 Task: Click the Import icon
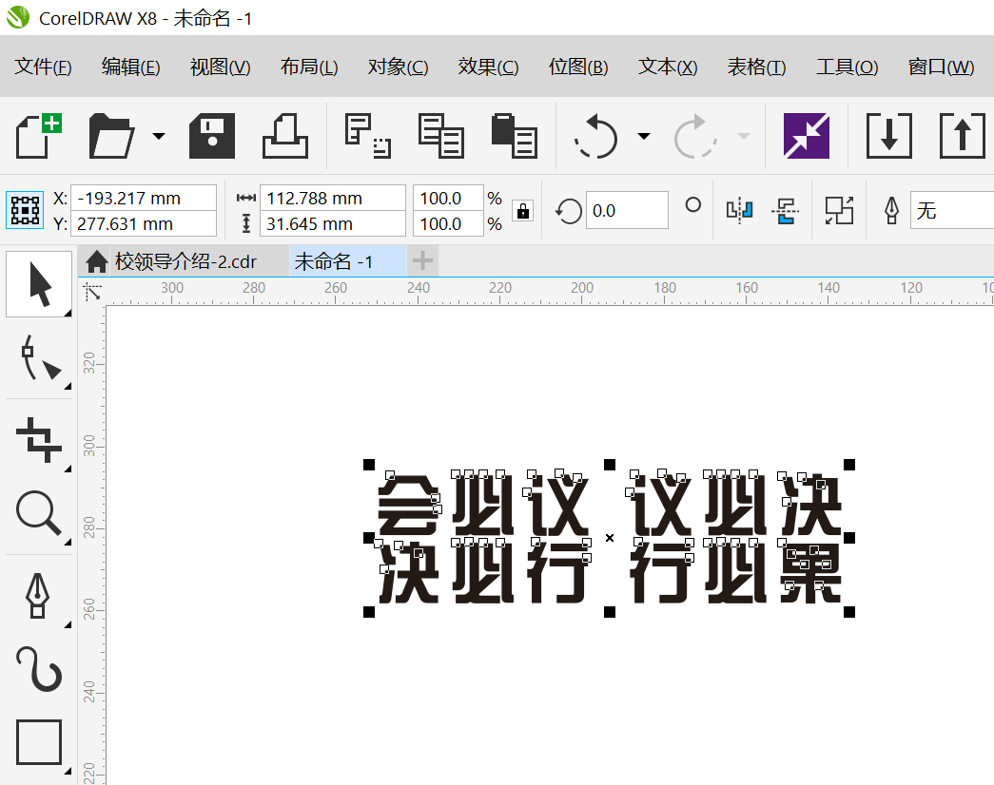coord(889,136)
